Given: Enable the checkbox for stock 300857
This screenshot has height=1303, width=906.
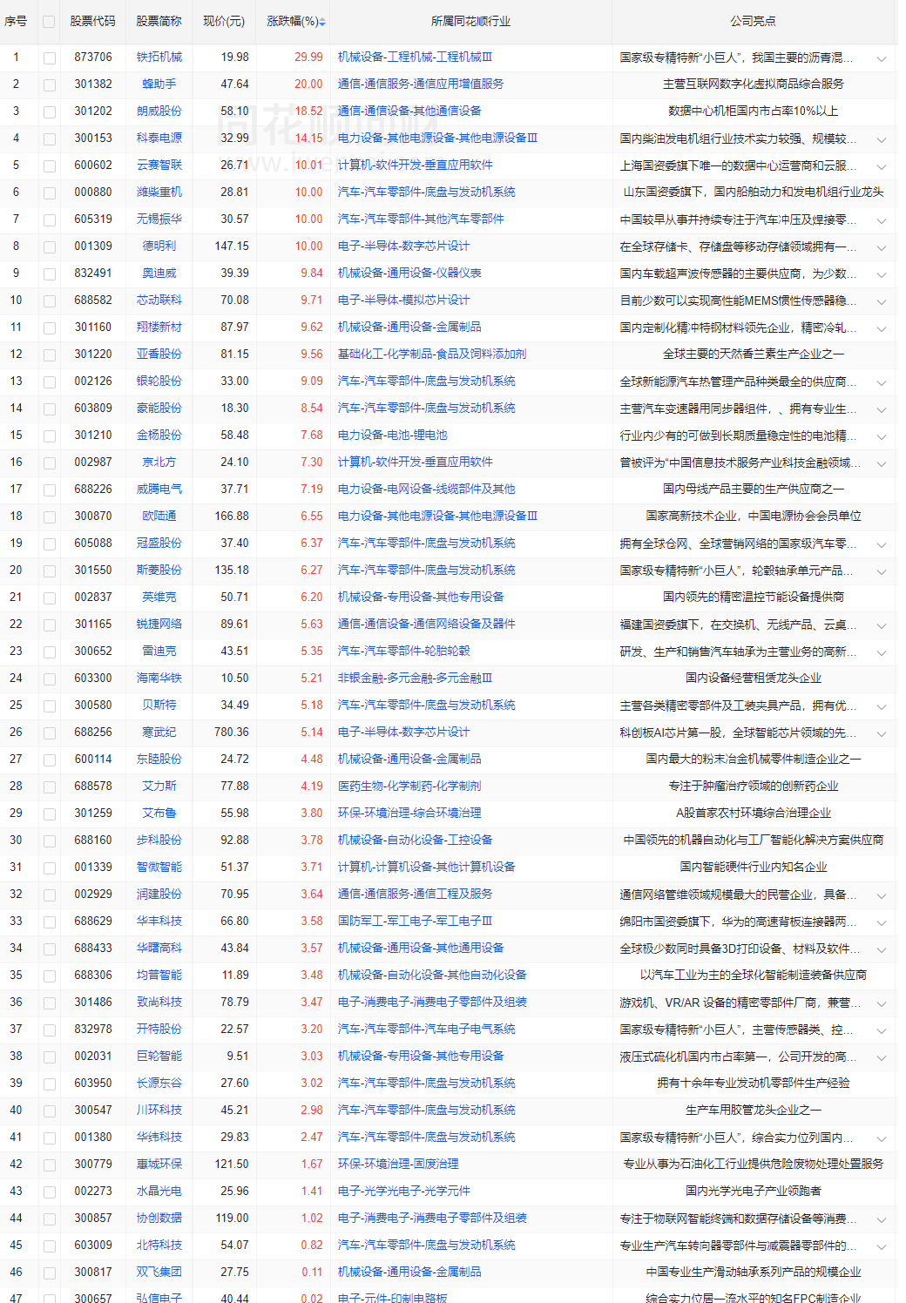Looking at the screenshot, I should click(49, 1219).
